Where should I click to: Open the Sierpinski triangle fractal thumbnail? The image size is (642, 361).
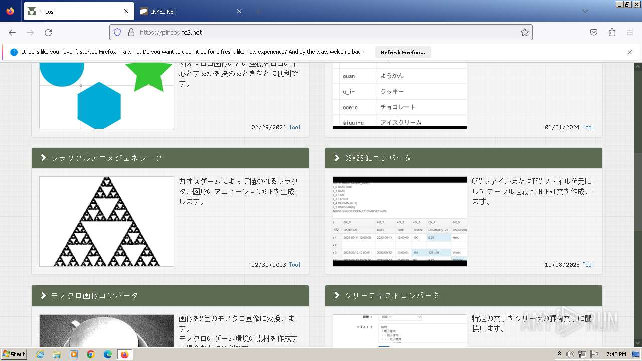point(106,221)
